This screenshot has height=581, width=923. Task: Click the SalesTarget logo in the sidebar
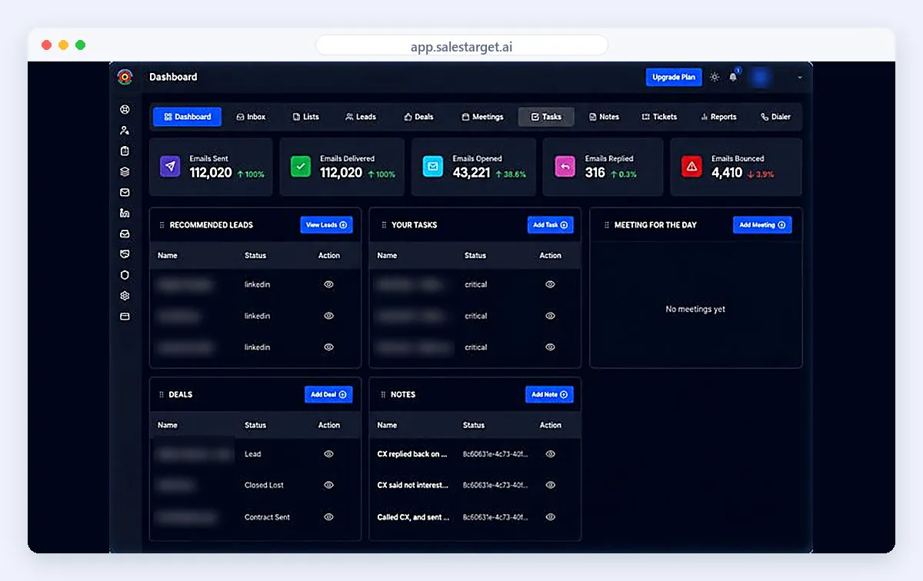125,77
